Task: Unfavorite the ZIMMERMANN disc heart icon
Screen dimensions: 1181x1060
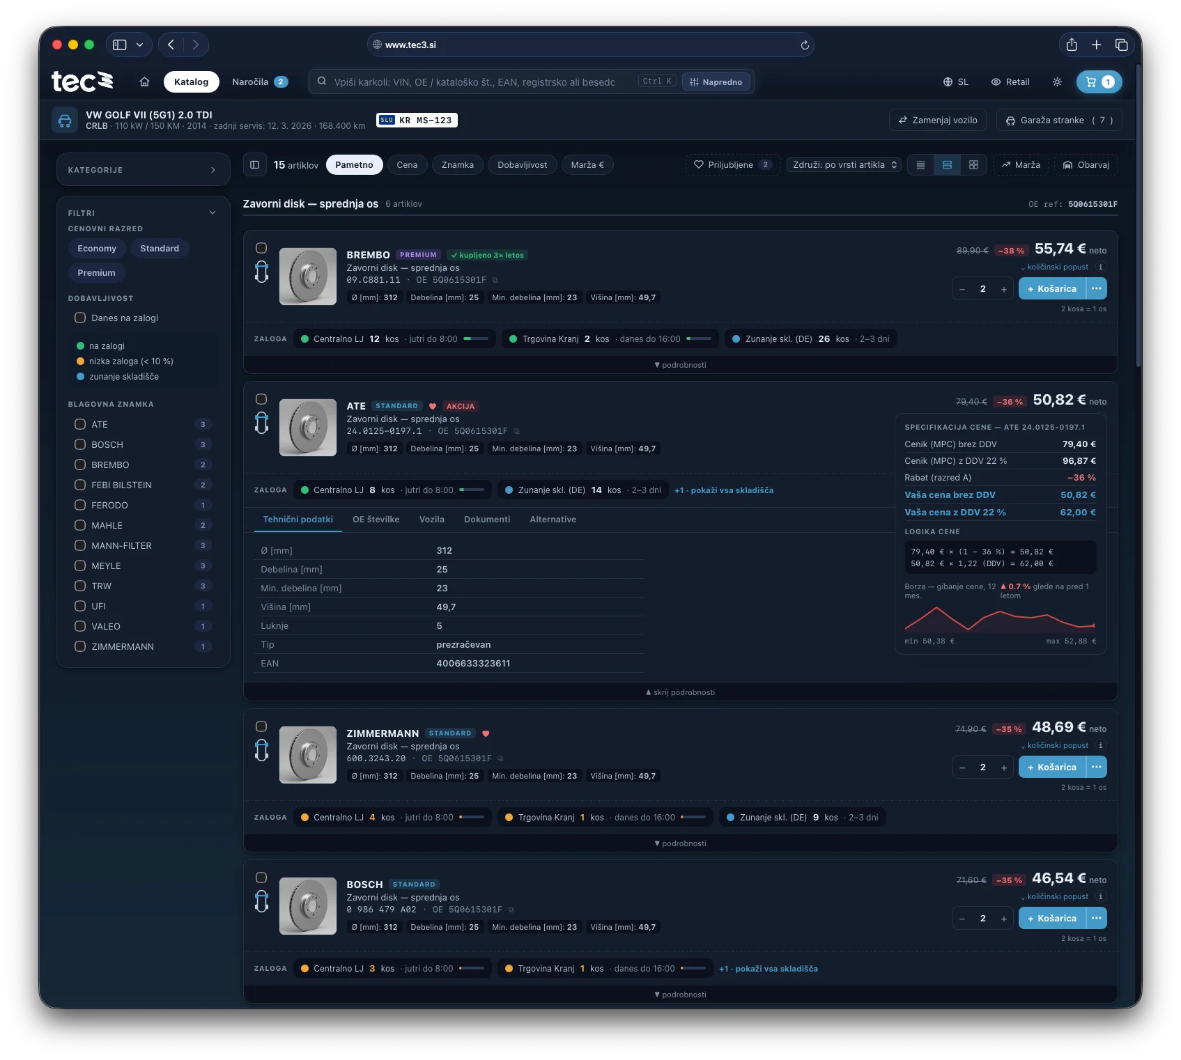Action: click(486, 733)
